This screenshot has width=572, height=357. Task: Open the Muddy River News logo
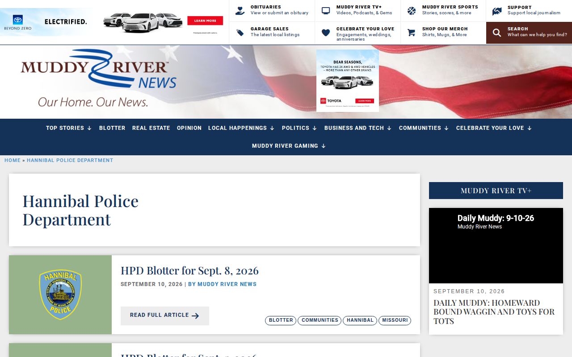click(99, 78)
